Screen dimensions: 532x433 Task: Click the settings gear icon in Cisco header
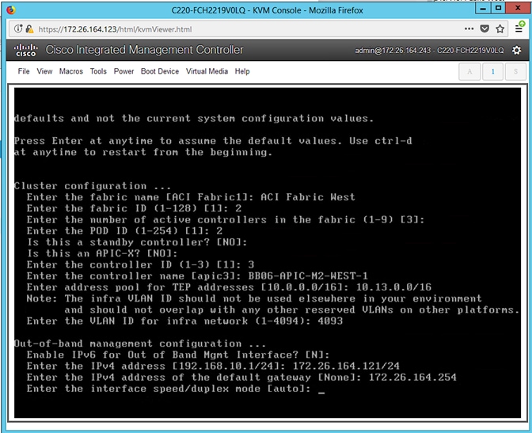coord(516,51)
